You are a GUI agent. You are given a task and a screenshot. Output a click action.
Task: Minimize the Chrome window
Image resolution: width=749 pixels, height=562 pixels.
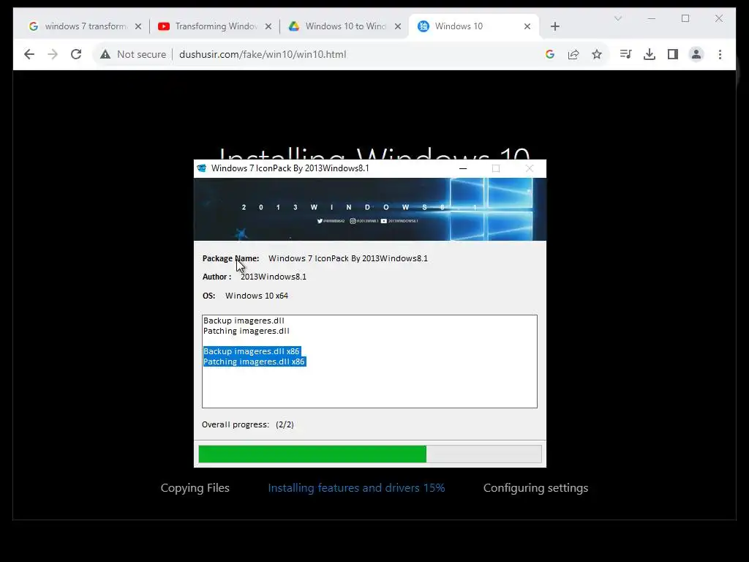coord(652,18)
